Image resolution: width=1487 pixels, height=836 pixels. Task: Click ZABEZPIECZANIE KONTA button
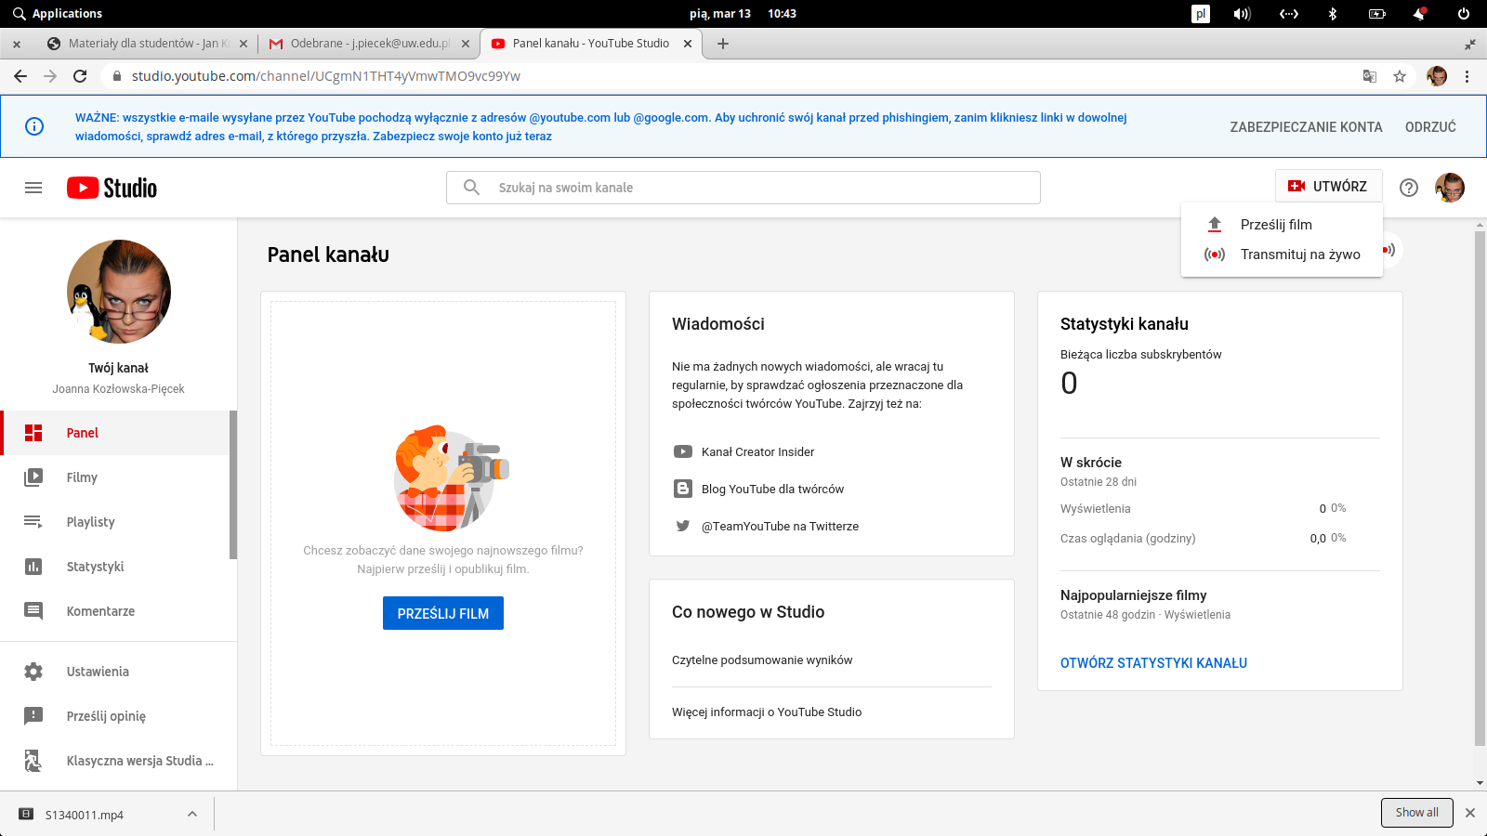[1306, 127]
